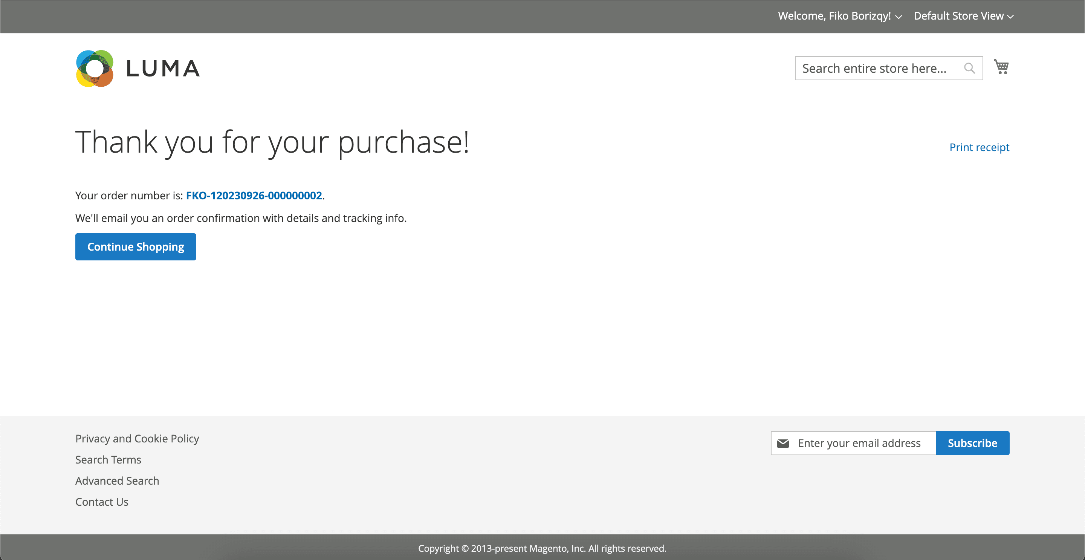Go to Advanced Search

coord(117,481)
